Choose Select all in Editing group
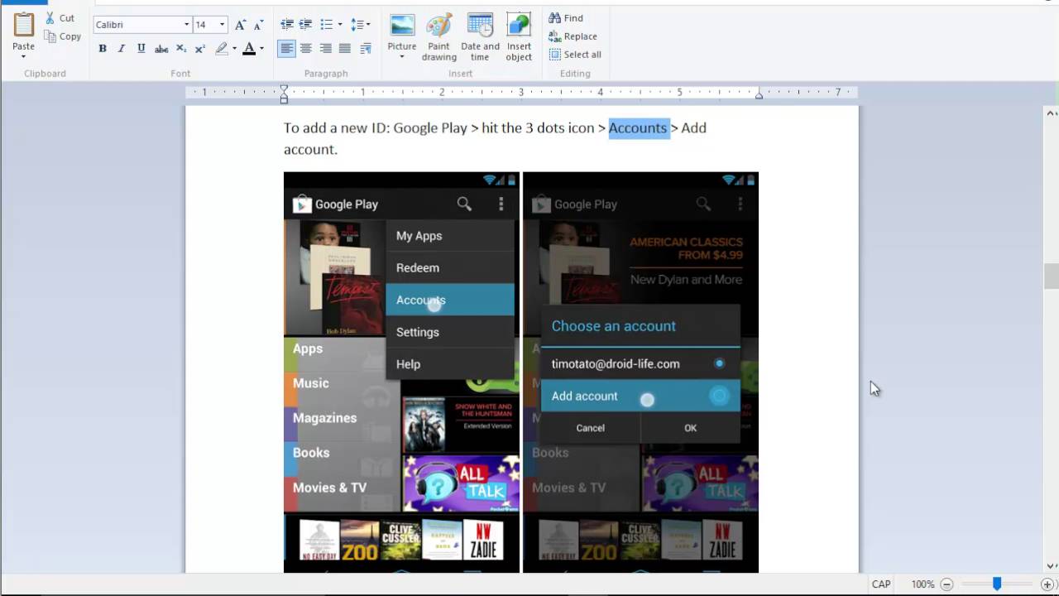Viewport: 1059px width, 596px height. point(575,55)
